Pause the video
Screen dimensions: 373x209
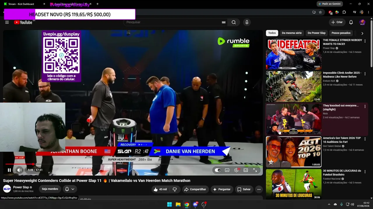click(x=9, y=170)
